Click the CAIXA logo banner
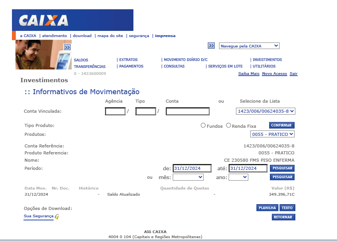Viewport: 337px width, 242px height. (72, 20)
